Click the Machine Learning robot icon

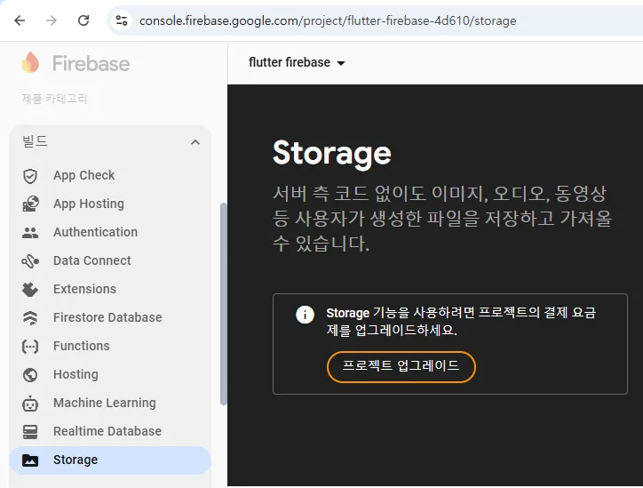coord(30,404)
